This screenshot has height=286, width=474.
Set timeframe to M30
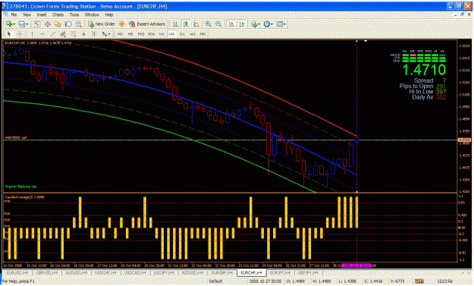click(x=151, y=34)
